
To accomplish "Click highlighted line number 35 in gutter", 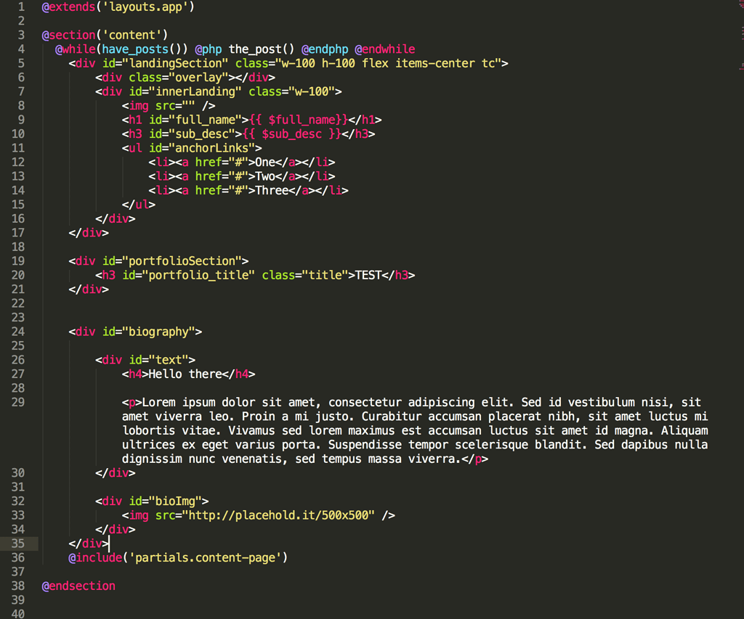I will [x=18, y=544].
